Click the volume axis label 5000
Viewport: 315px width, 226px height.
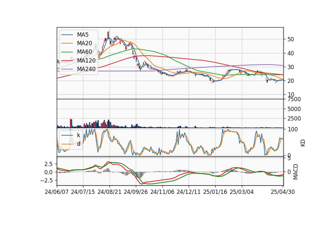click(x=294, y=109)
